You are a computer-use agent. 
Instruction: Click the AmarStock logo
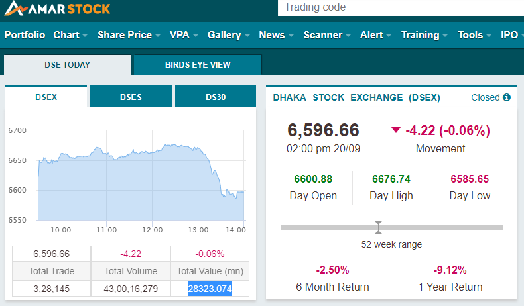(57, 8)
